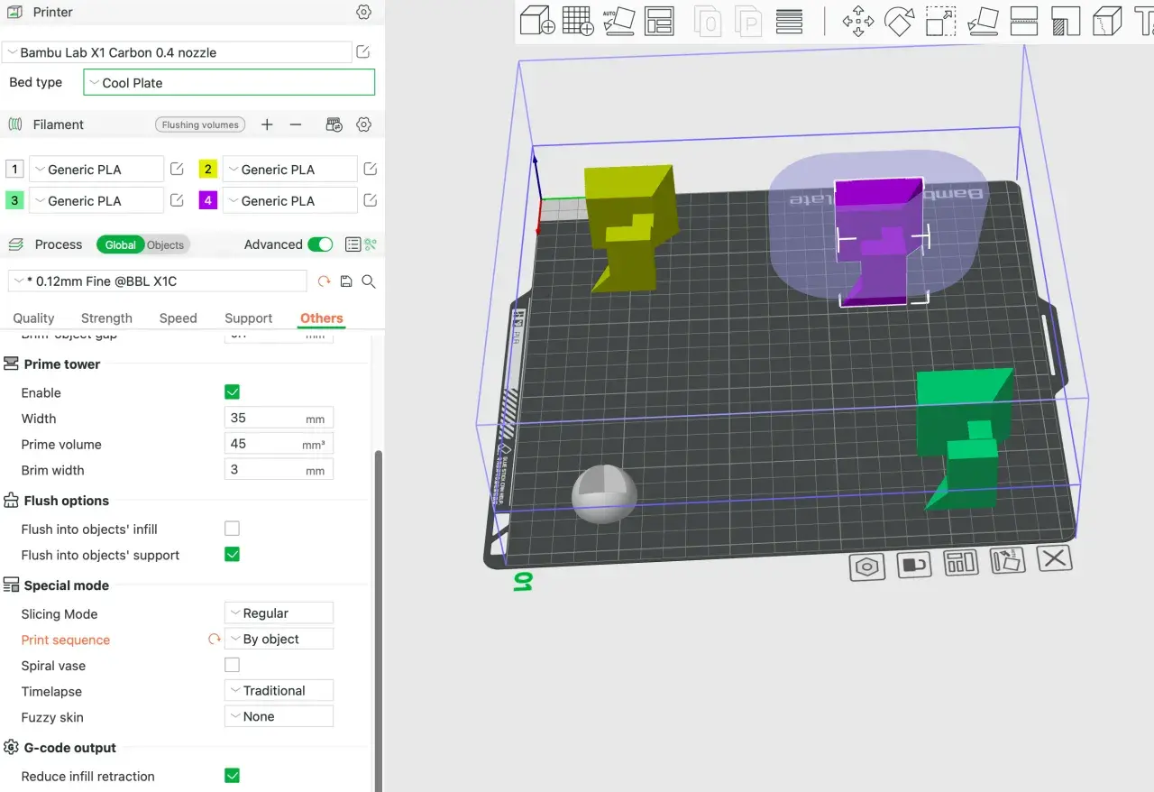Viewport: 1154px width, 792px height.
Task: Toggle the plate lock icon
Action: (915, 566)
